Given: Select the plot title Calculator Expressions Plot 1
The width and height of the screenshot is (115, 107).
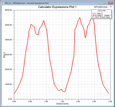Looking at the screenshot, I should tap(57, 7).
